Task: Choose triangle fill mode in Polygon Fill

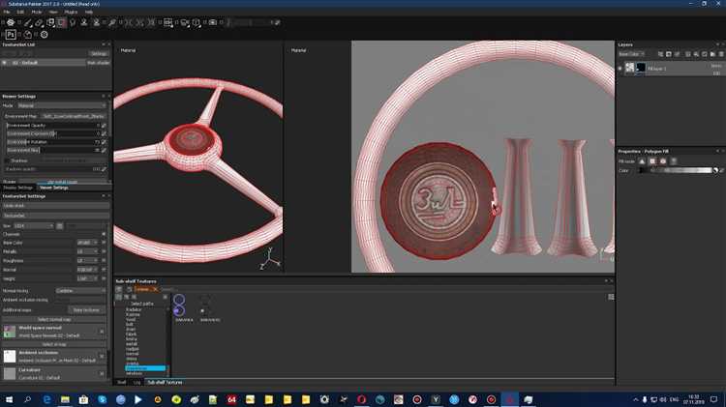Action: pos(642,160)
